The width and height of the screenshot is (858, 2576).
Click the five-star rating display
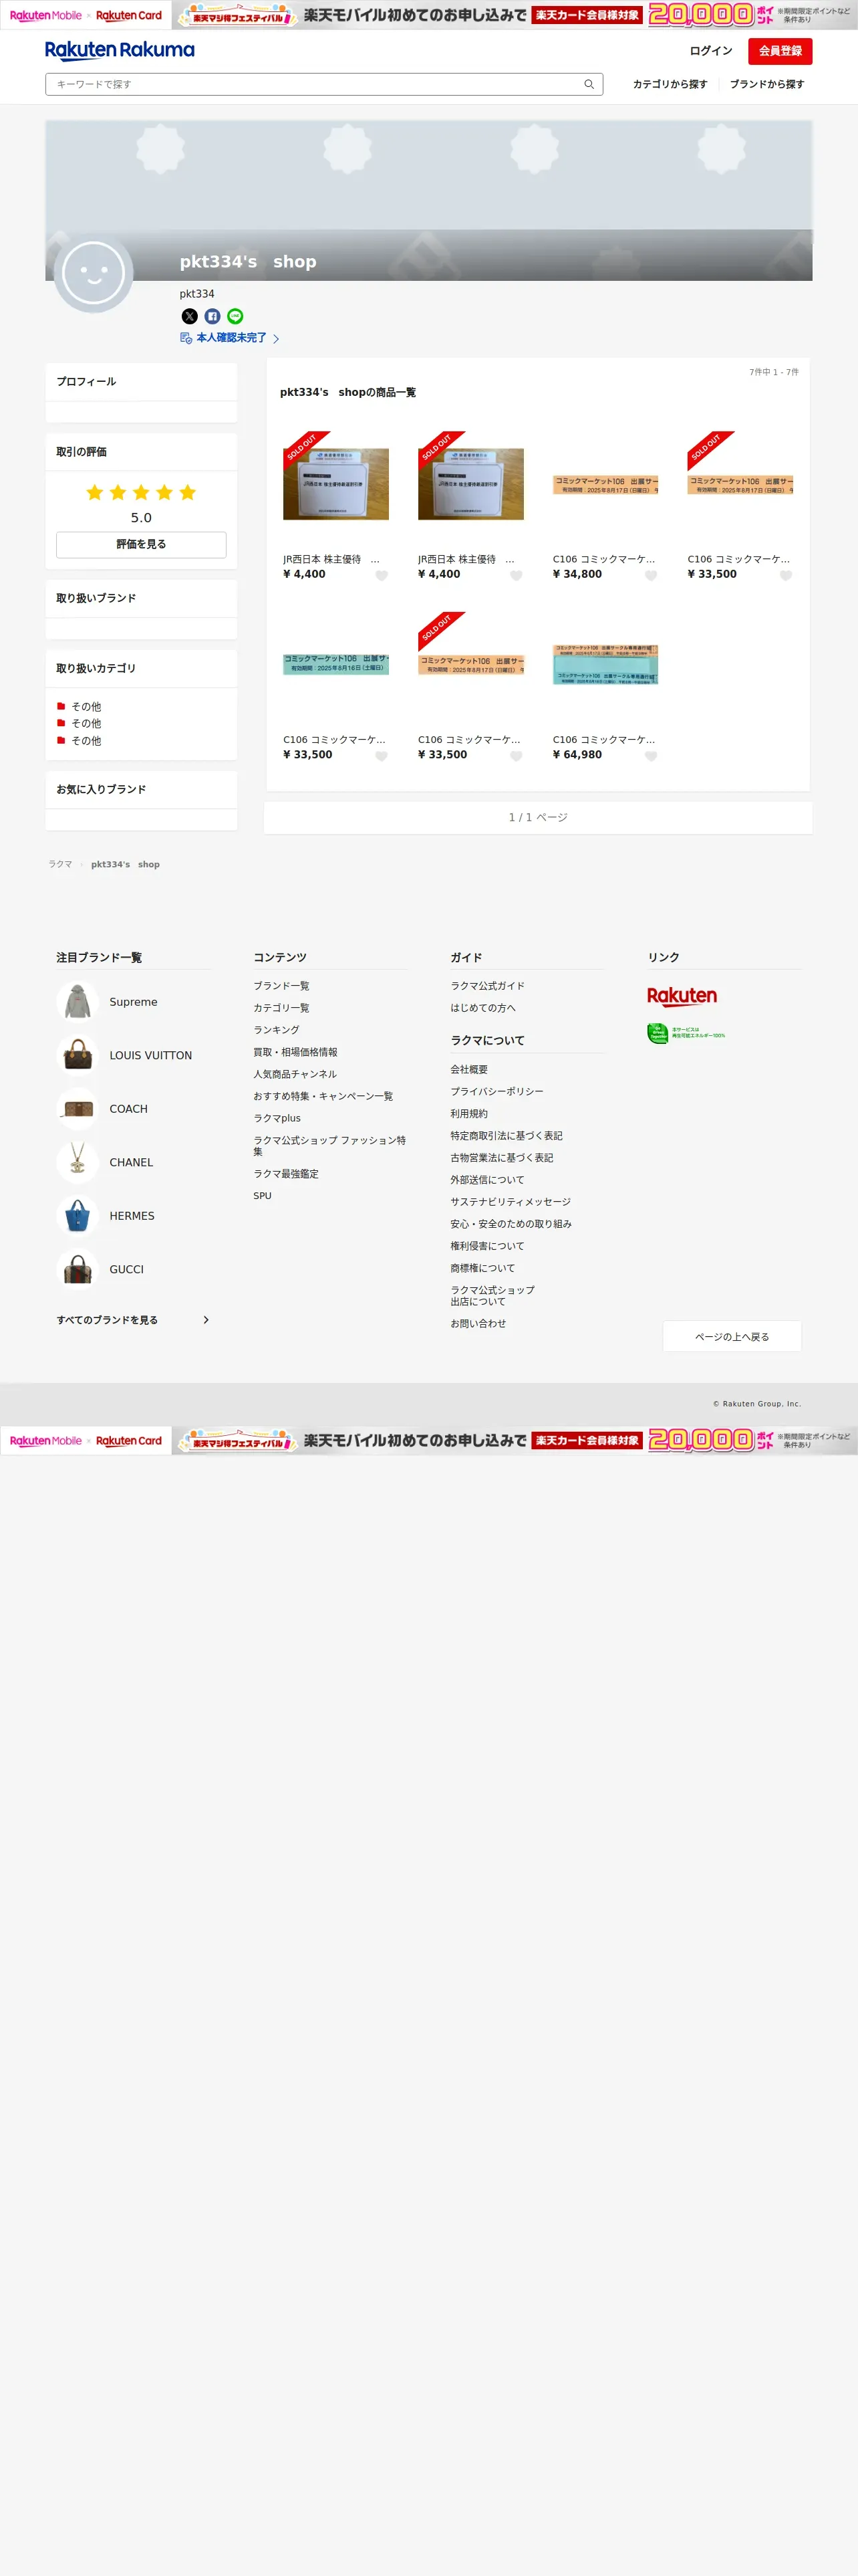click(x=141, y=492)
